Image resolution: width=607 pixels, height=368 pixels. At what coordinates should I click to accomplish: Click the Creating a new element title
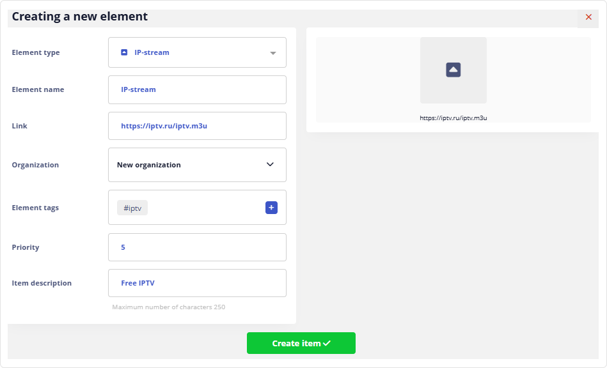point(79,17)
